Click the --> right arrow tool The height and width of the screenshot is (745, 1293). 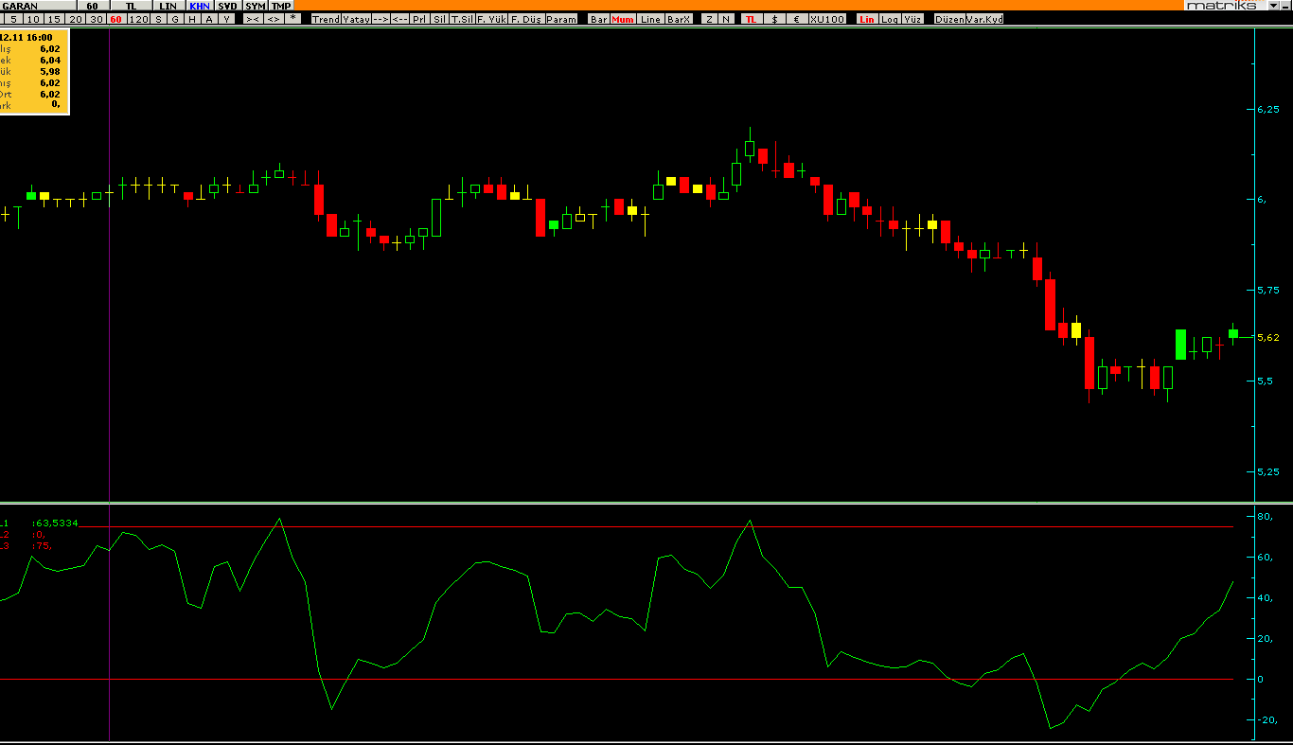tap(381, 19)
